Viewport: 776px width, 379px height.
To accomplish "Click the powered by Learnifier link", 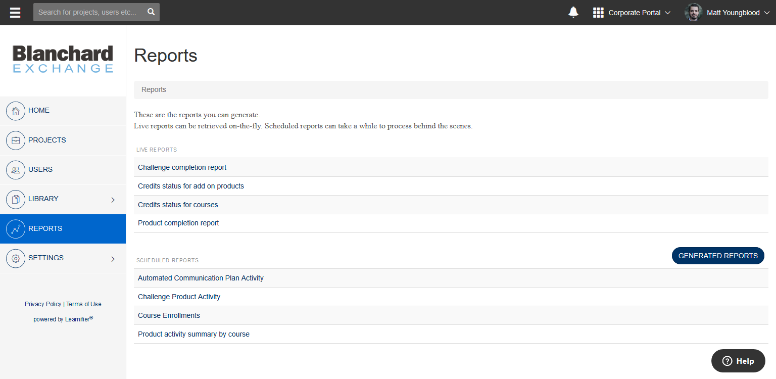I will click(x=63, y=319).
